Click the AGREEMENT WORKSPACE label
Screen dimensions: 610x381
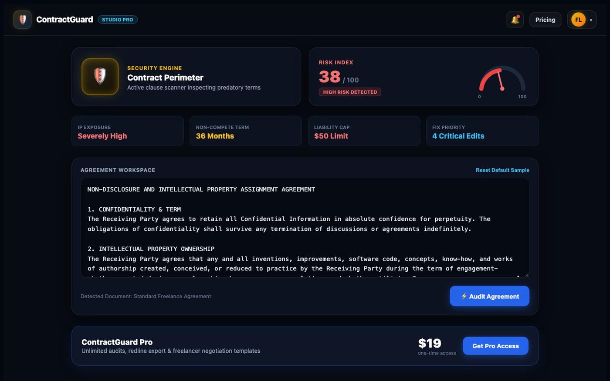118,170
